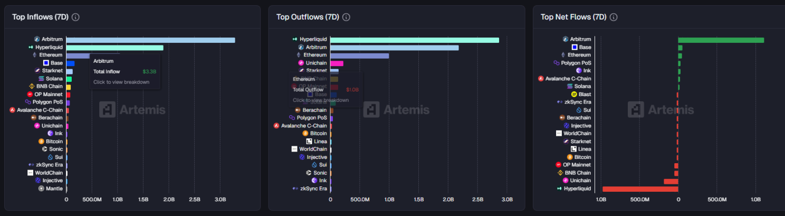Select the Hyperliquid bar in Top Outflows chart
The width and height of the screenshot is (785, 216).
[414, 40]
